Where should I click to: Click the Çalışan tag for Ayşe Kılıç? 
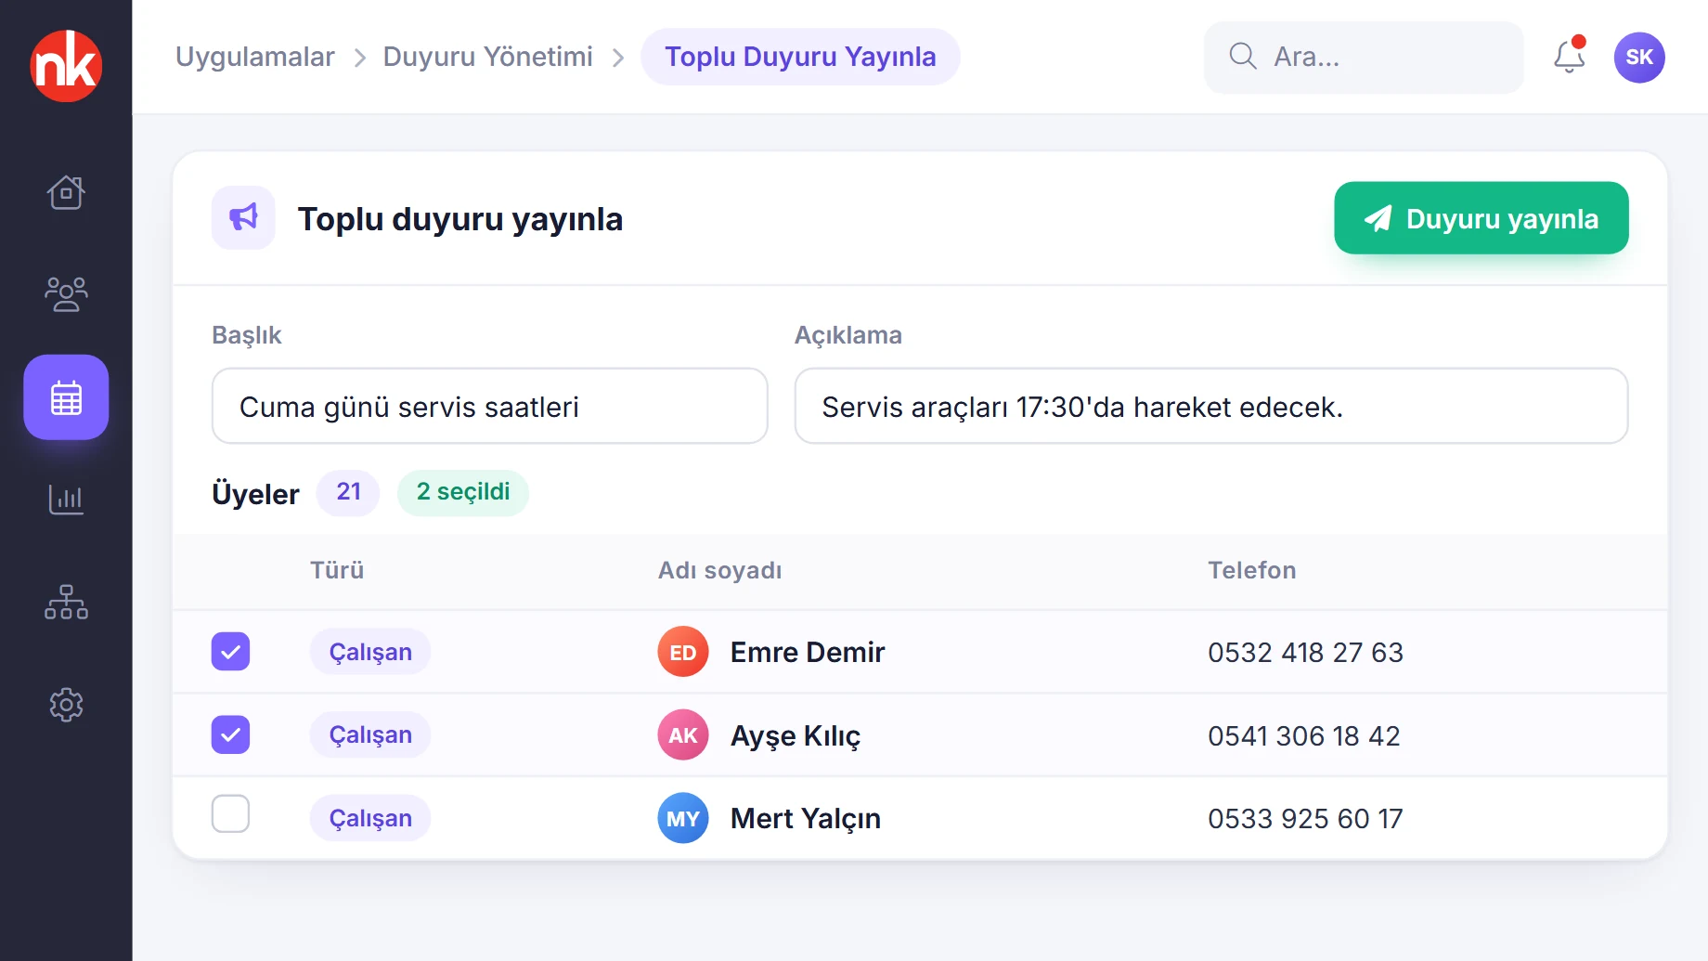point(370,734)
